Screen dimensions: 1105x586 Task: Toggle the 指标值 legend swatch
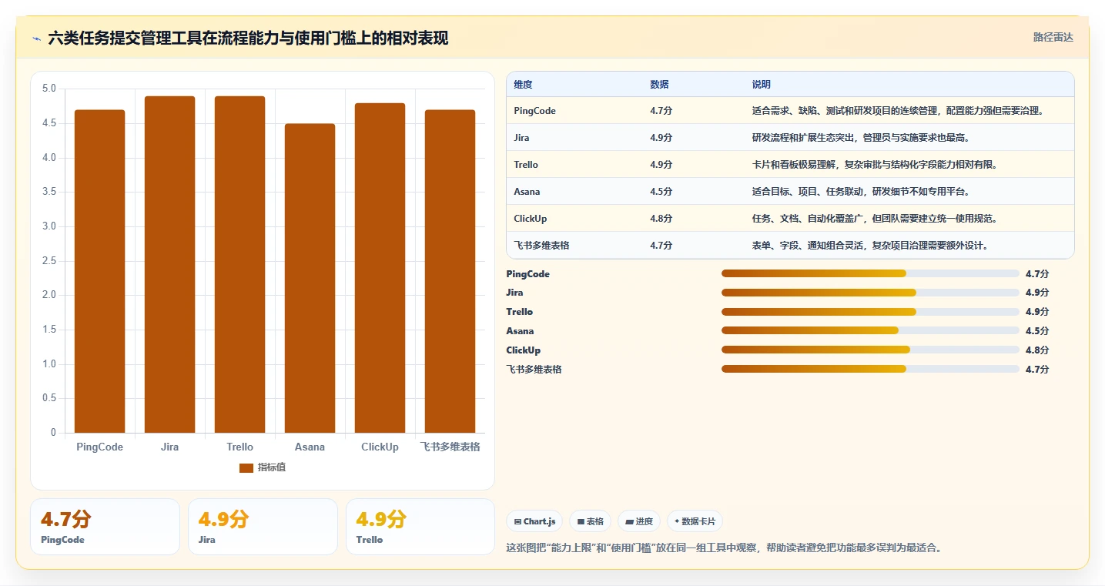click(246, 468)
